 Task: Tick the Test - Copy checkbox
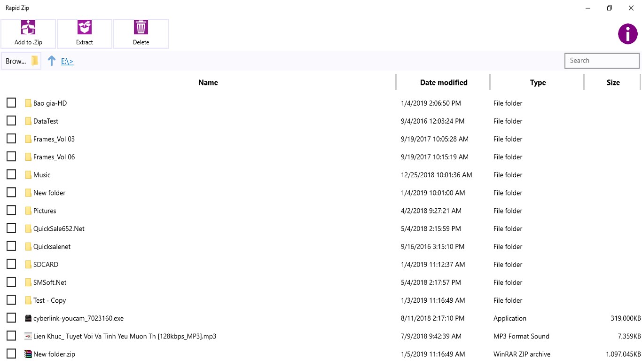tap(11, 300)
